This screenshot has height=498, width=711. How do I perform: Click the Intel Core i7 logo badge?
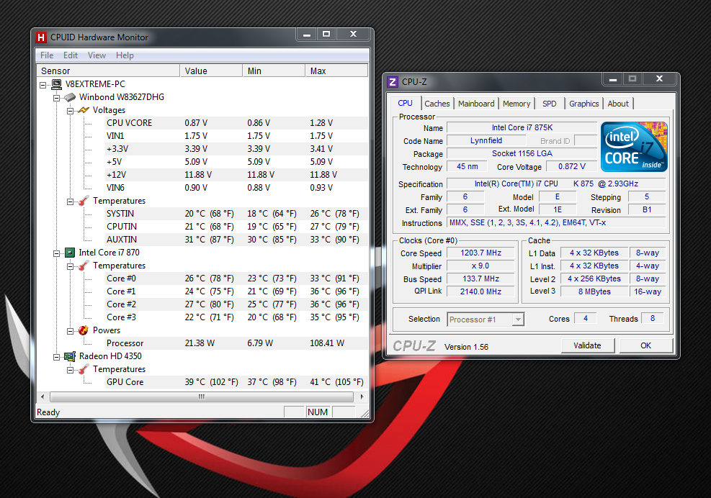[x=634, y=147]
